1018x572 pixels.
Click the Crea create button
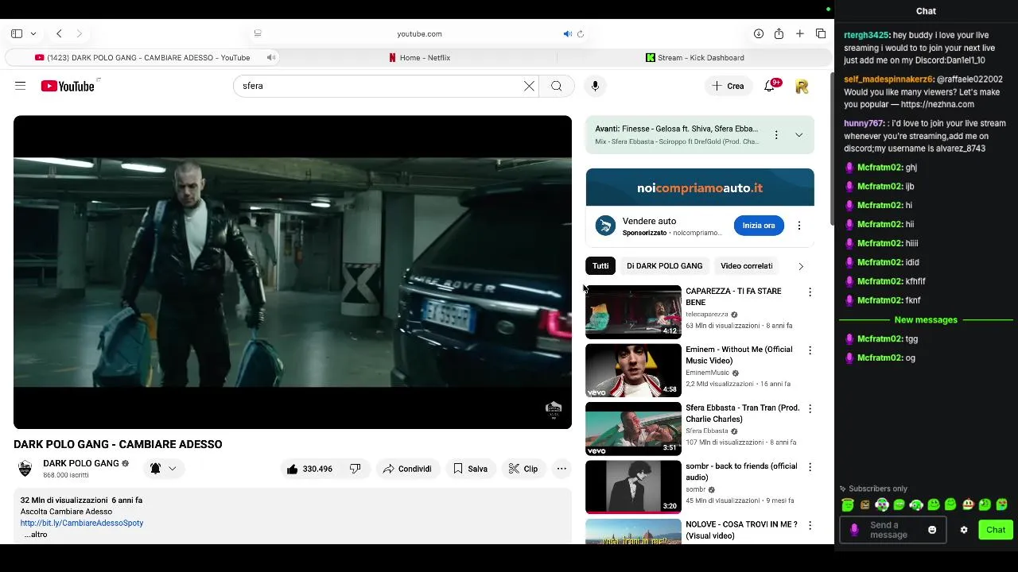[728, 86]
